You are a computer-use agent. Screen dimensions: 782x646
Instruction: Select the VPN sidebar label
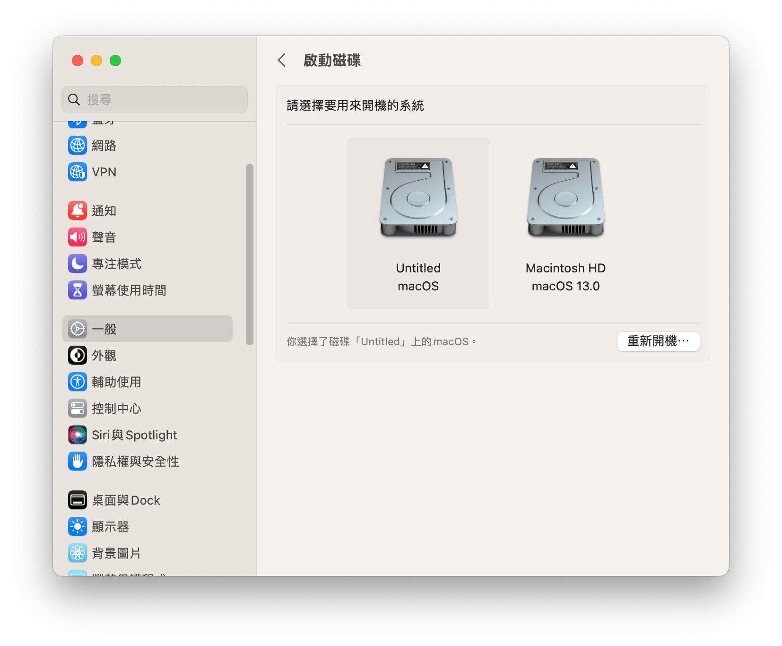click(104, 172)
